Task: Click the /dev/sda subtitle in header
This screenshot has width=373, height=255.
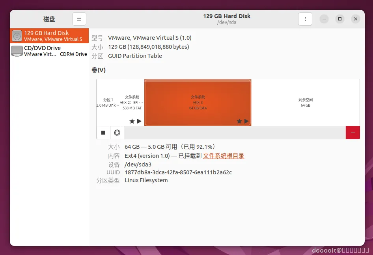Action: pos(226,22)
